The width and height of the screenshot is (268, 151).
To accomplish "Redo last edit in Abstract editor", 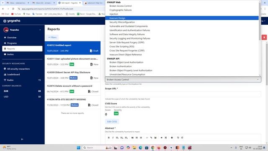I will coord(182,138).
